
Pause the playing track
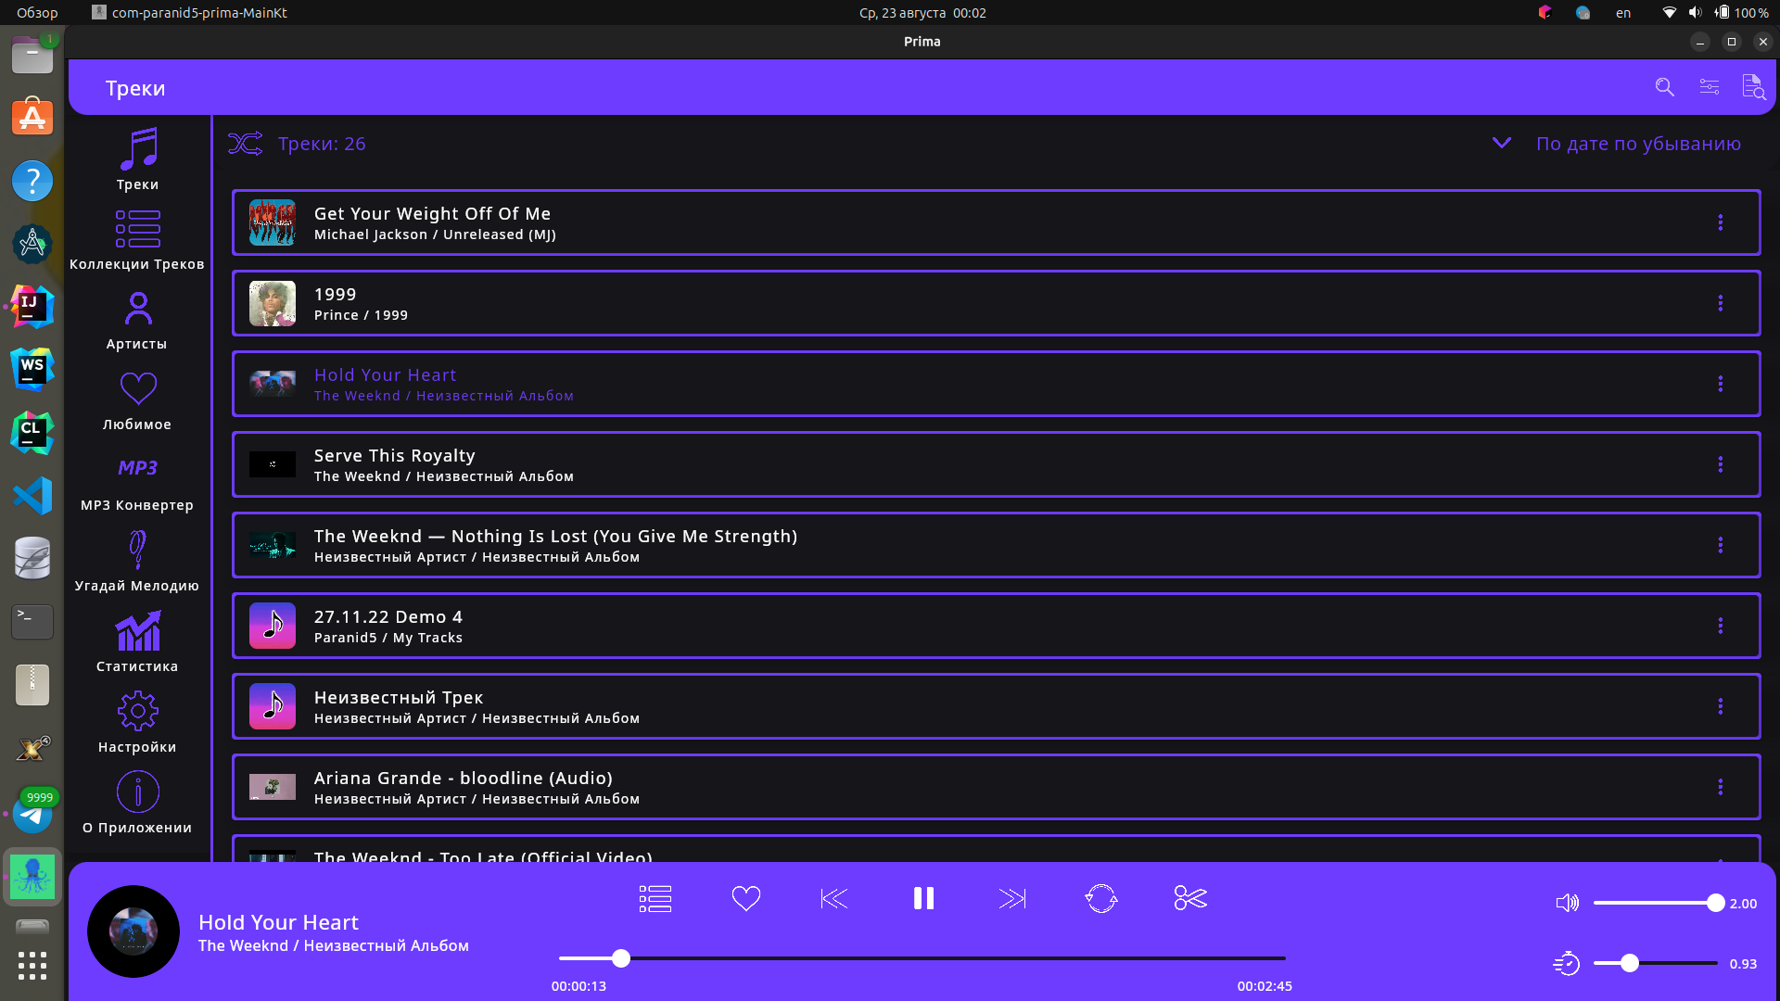923,898
